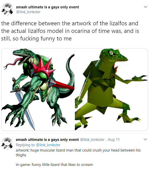Click the red spiked armor in the artwork
Screen dimensions: 149x172
43,68
